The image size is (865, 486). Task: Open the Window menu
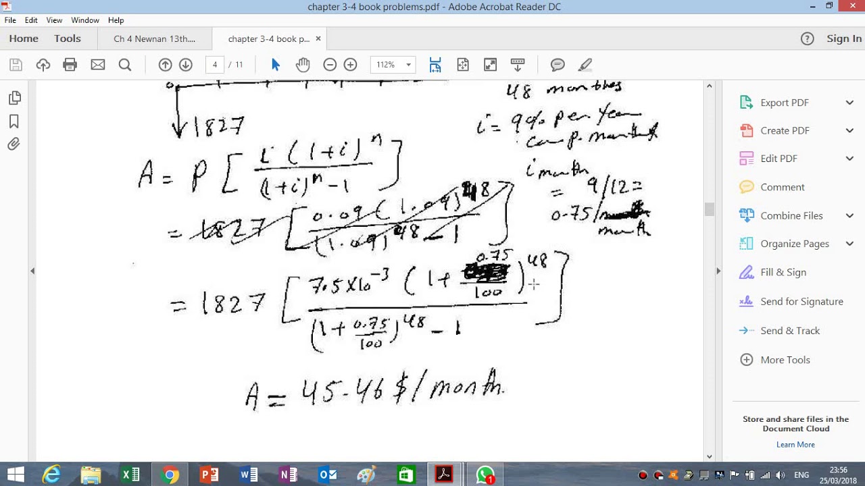(x=85, y=20)
